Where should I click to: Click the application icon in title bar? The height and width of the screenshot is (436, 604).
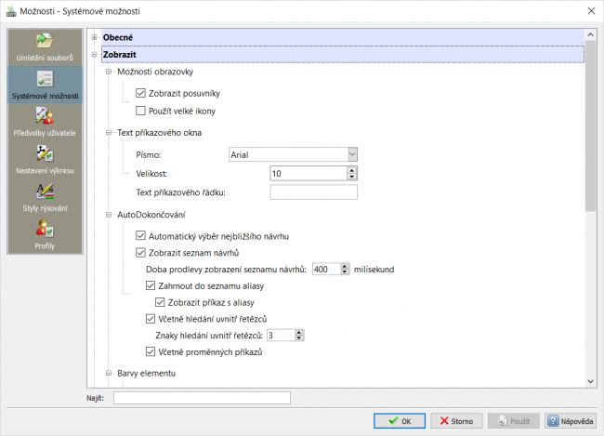[11, 11]
